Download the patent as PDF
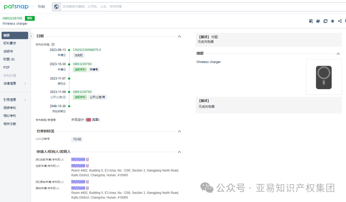346x202 pixels. [311, 21]
